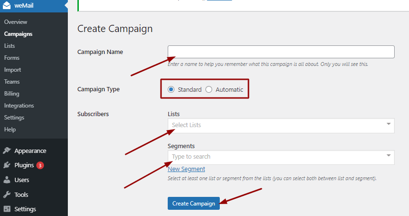Click the Subscribers label
Image resolution: width=409 pixels, height=216 pixels.
coord(93,114)
